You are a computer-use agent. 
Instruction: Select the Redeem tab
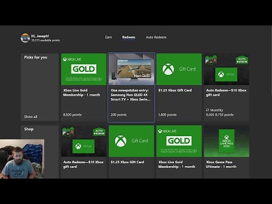coord(129,37)
